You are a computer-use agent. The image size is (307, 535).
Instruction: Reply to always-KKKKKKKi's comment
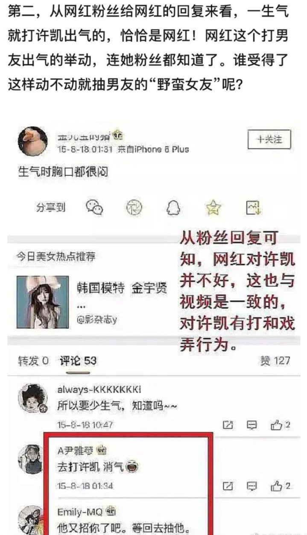coord(252,425)
